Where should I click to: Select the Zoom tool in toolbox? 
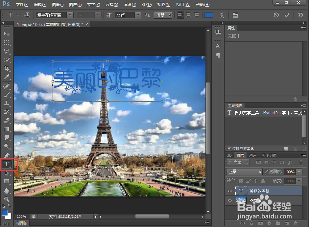pyautogui.click(x=7, y=199)
